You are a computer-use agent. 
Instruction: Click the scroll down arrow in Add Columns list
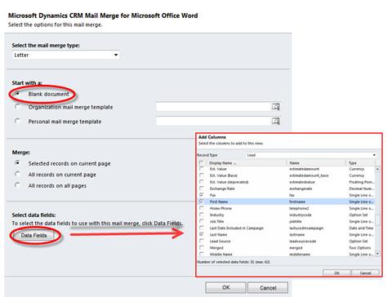pyautogui.click(x=377, y=254)
